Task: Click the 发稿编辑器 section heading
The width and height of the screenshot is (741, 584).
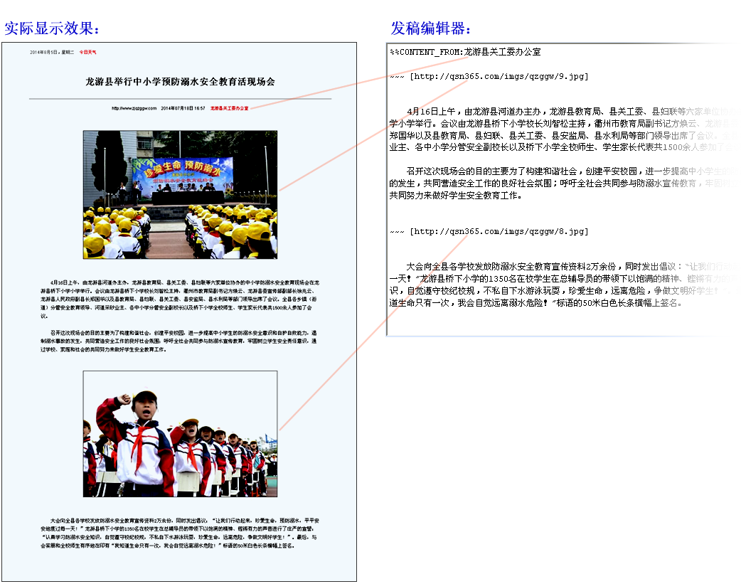Action: pyautogui.click(x=431, y=28)
